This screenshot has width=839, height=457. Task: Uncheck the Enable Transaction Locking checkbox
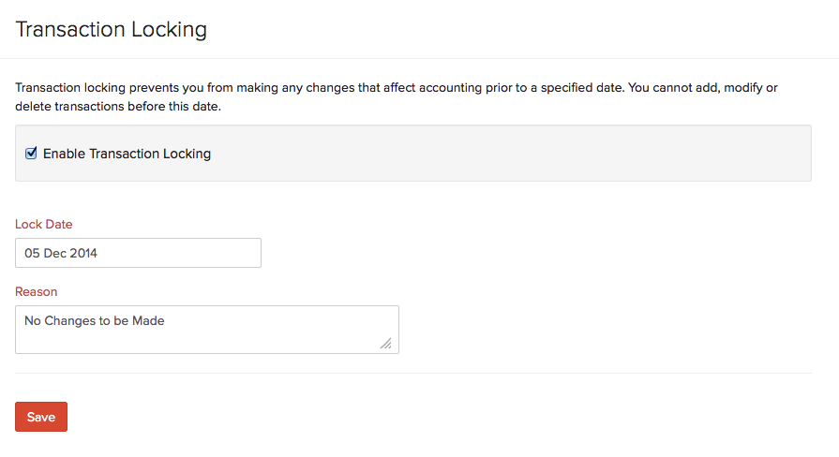pos(31,154)
